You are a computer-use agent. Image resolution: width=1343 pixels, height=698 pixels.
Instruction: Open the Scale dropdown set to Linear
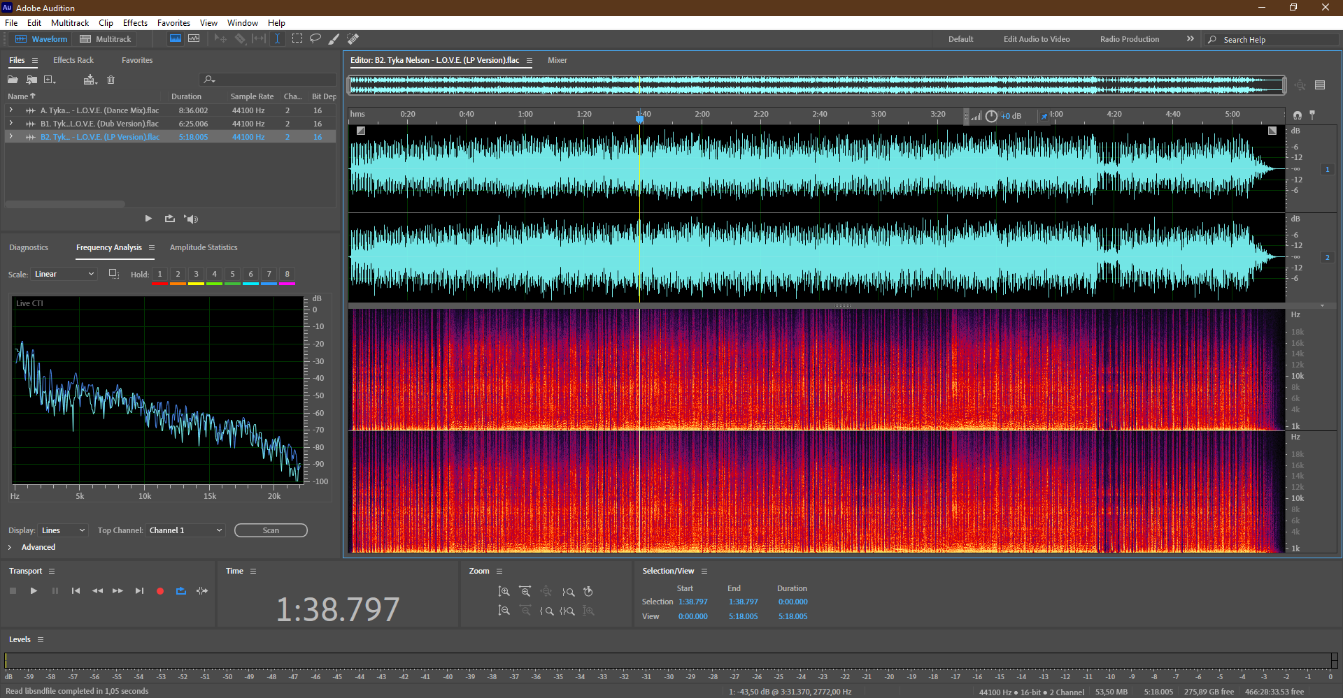pos(64,274)
